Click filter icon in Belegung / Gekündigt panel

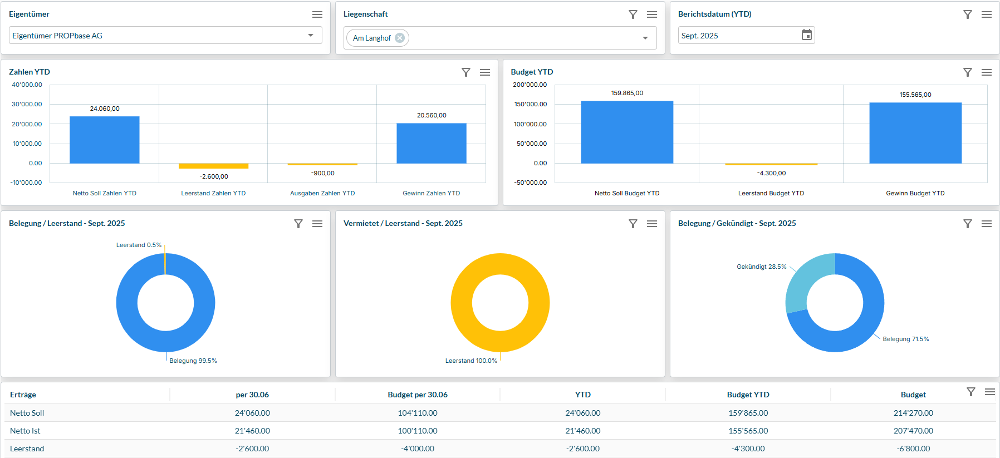(968, 224)
